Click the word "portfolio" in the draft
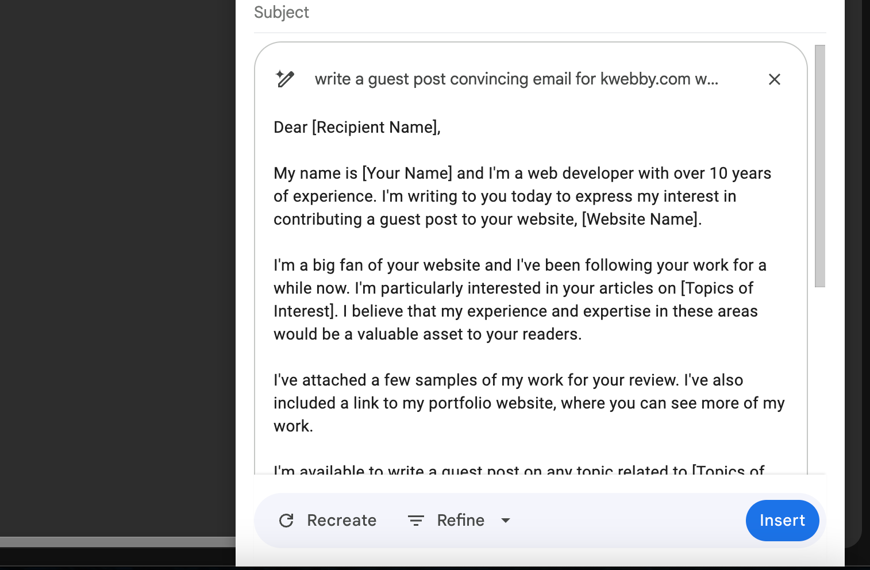Viewport: 870px width, 570px height. (460, 403)
